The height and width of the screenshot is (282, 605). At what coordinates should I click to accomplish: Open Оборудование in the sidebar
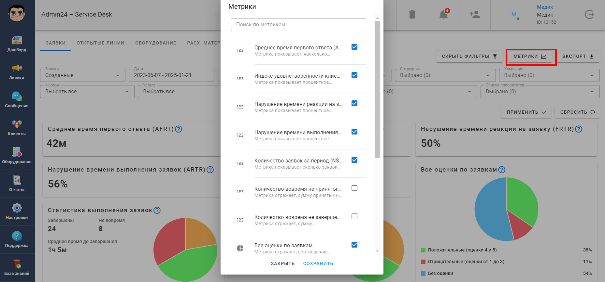(x=17, y=156)
